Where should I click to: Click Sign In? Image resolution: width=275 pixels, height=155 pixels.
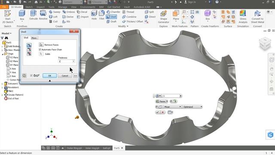point(190,2)
